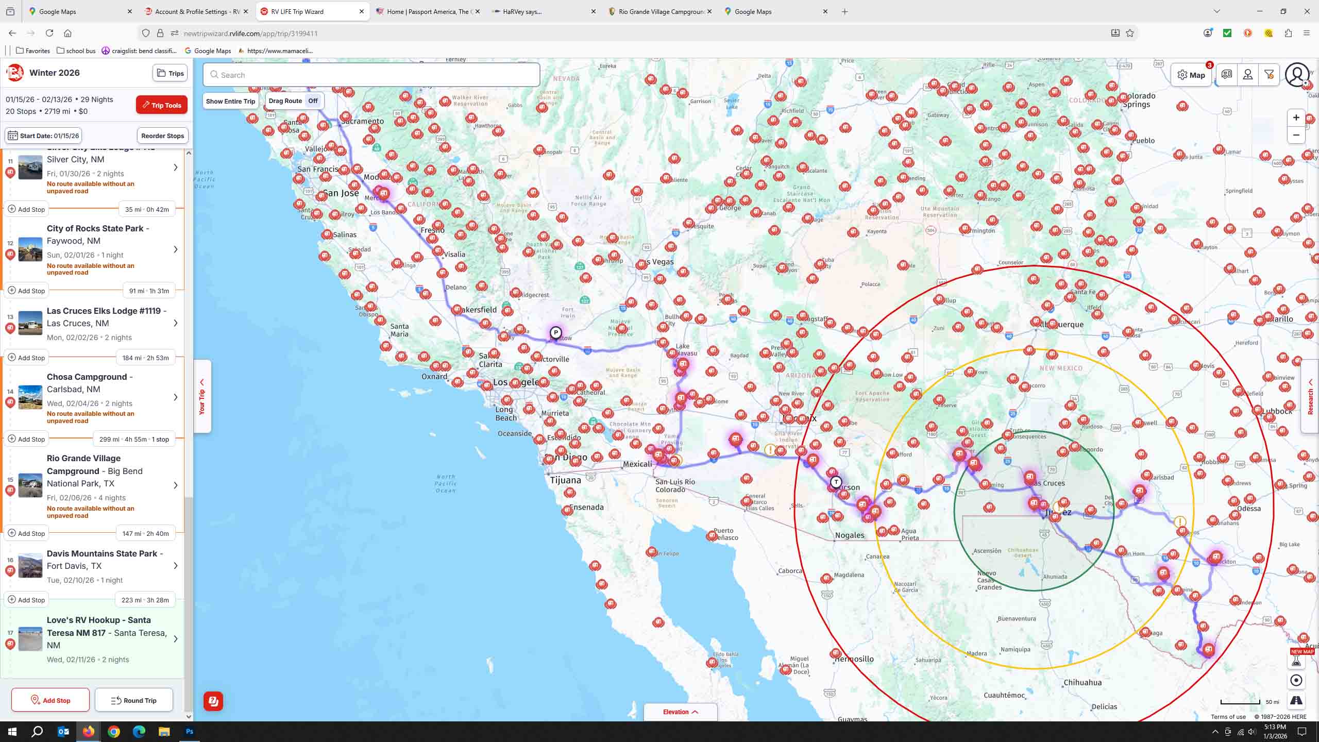Expand the Research side panel
The height and width of the screenshot is (742, 1319).
pyautogui.click(x=1310, y=396)
